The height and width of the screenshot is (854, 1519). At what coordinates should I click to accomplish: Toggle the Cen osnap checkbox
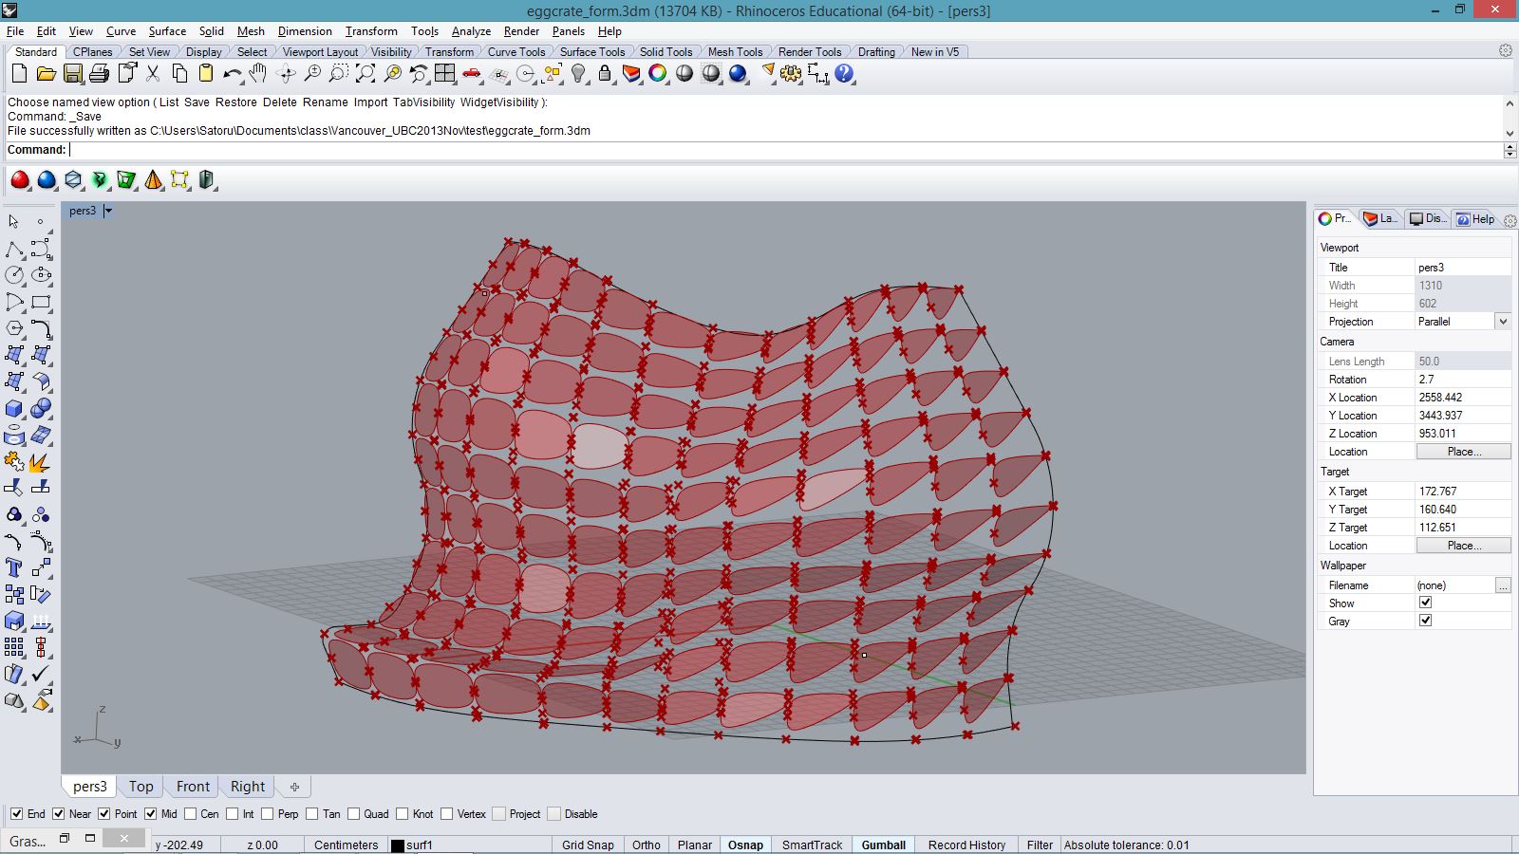point(191,814)
